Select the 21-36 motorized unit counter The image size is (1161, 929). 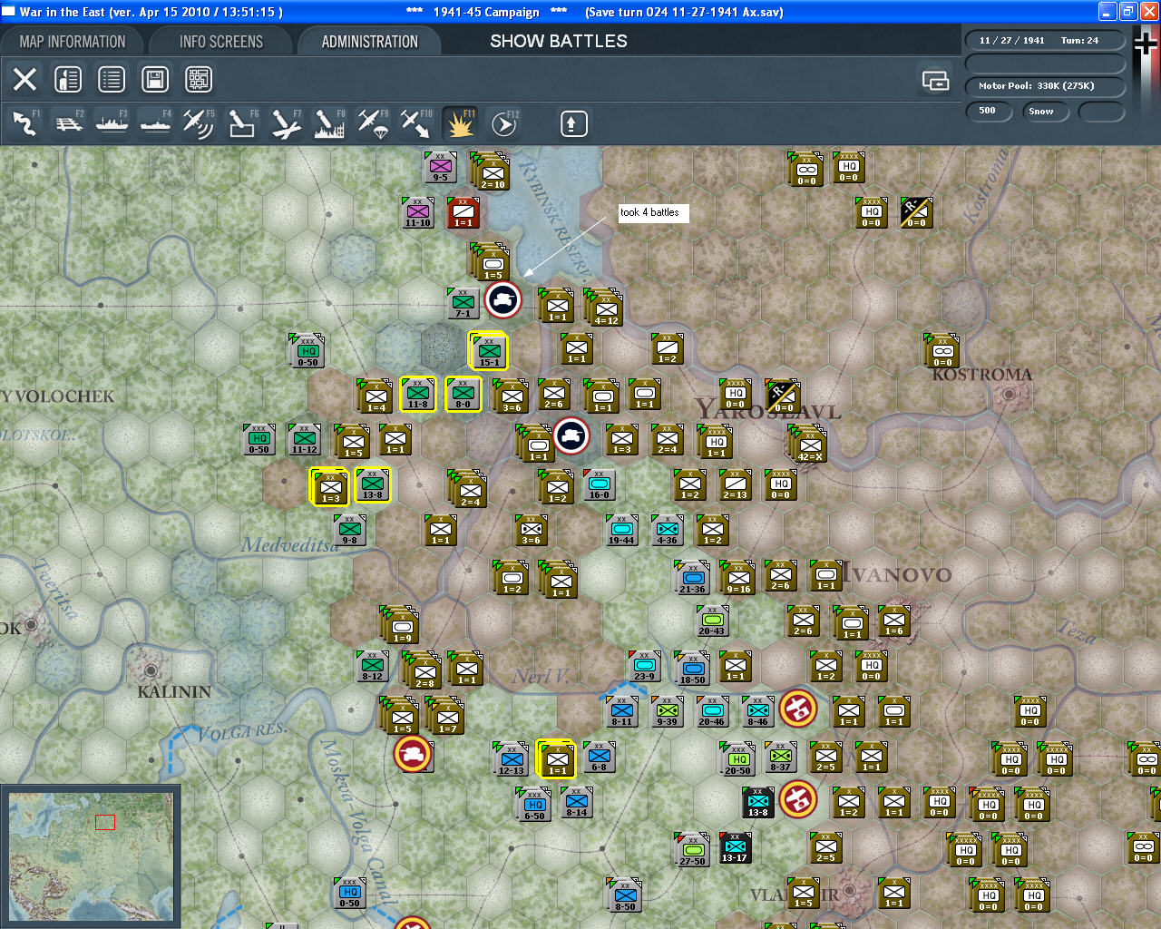[x=692, y=578]
